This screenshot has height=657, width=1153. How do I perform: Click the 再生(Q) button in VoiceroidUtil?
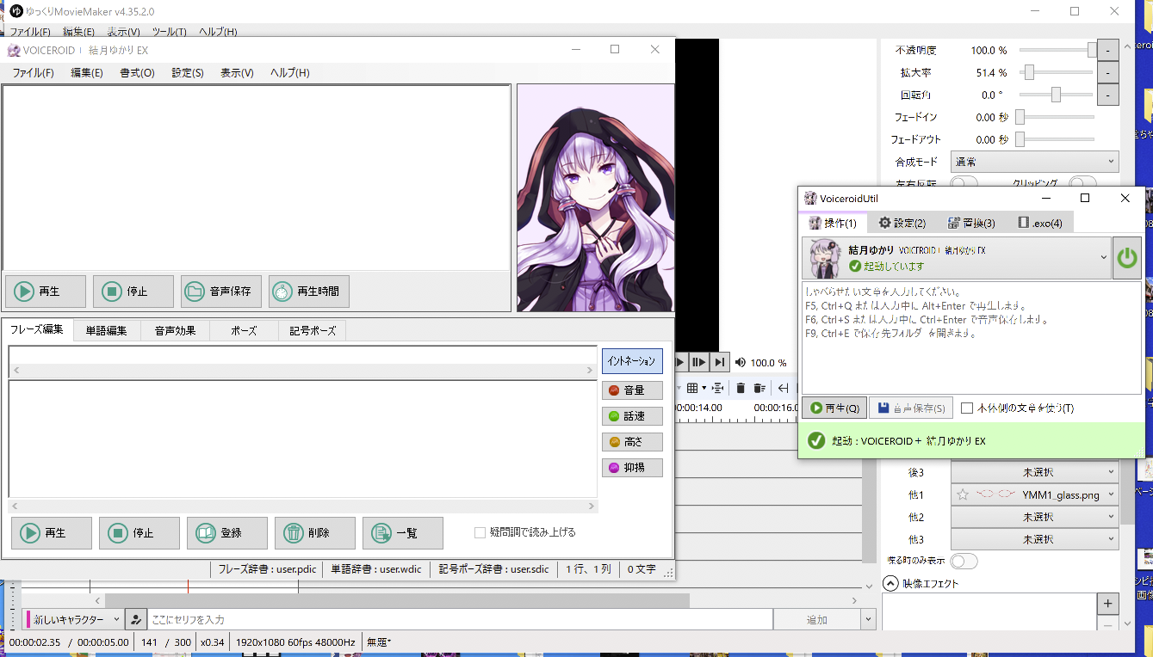pyautogui.click(x=834, y=408)
